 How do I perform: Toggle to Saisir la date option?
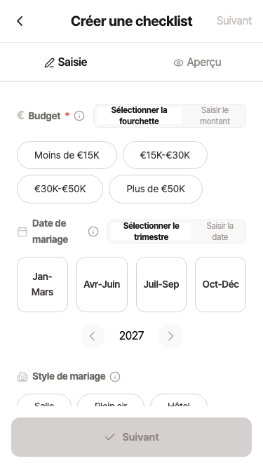tap(220, 232)
